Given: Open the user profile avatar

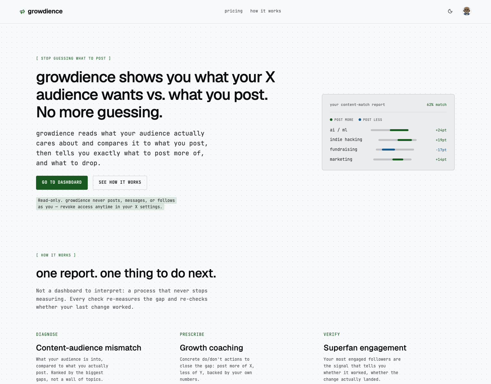Looking at the screenshot, I should point(467,11).
